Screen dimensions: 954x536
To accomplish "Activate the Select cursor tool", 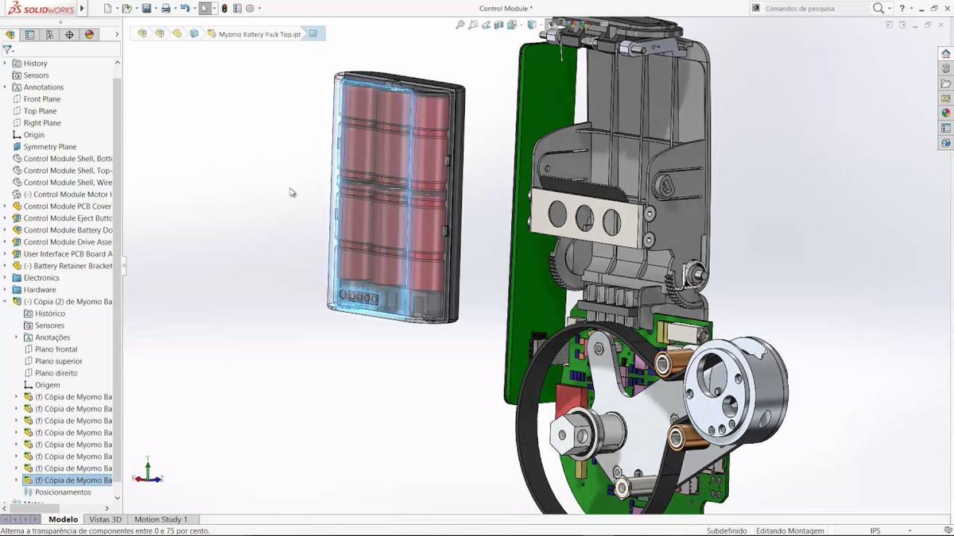I will click(204, 8).
